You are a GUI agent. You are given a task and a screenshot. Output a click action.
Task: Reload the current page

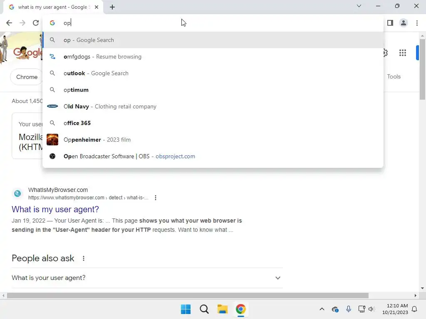tap(36, 23)
